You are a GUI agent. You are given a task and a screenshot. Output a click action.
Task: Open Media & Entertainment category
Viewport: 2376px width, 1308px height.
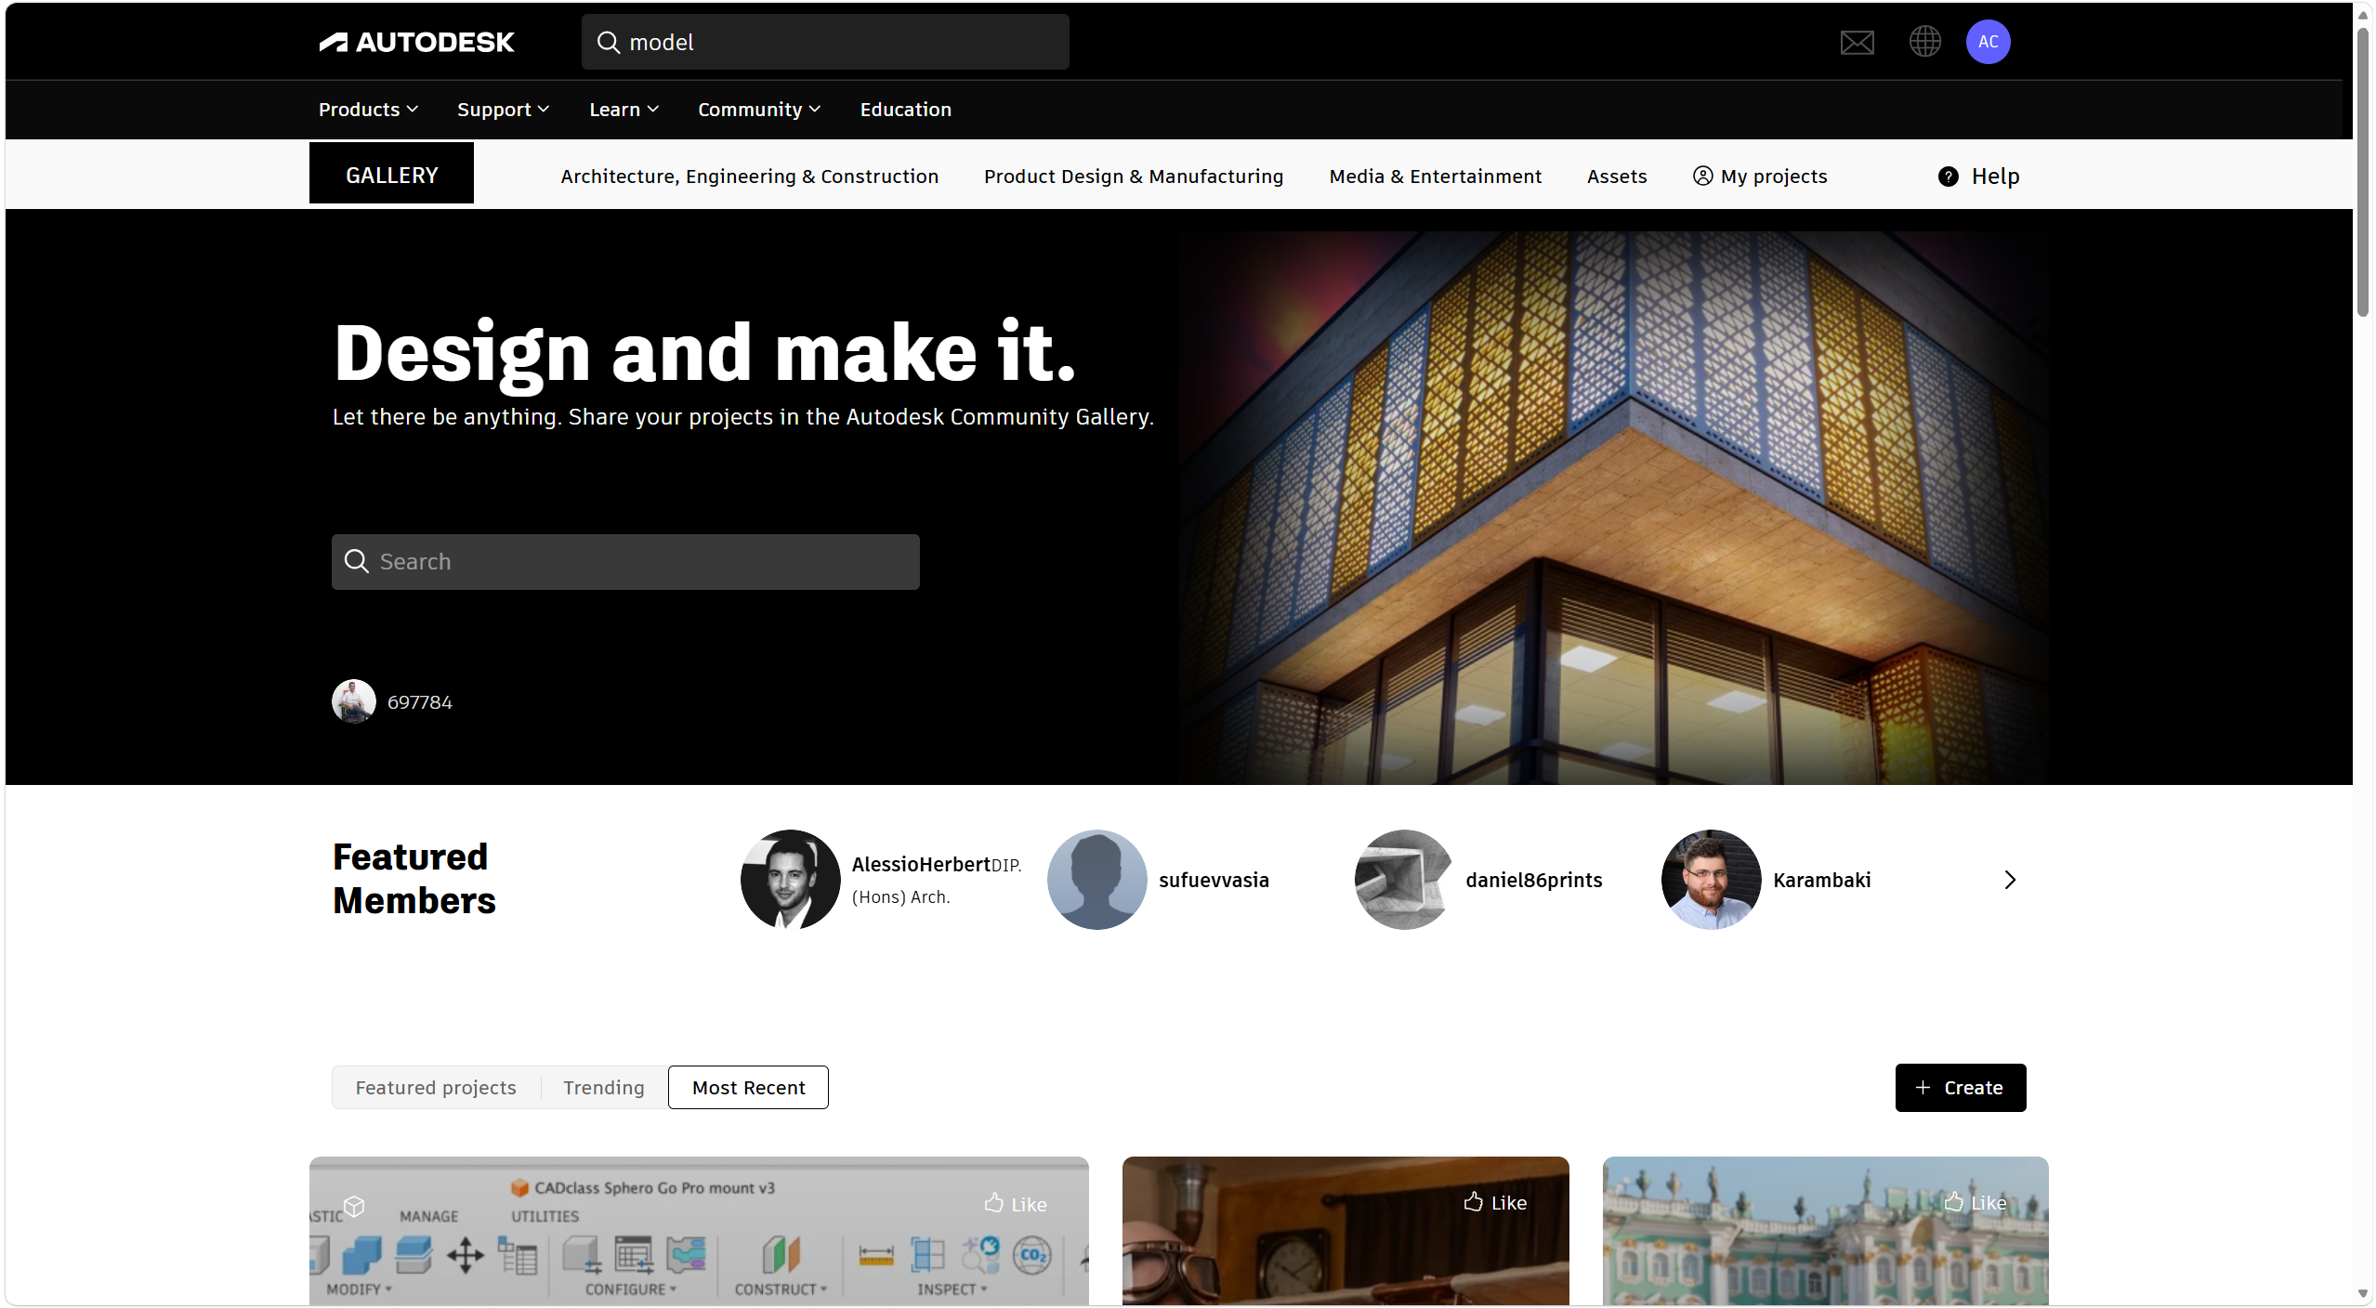(1435, 177)
